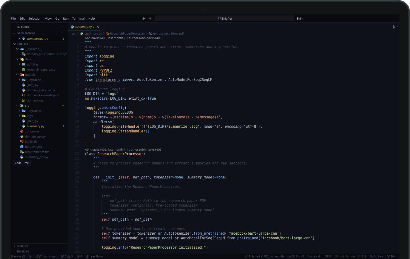Screen dimensions: 410x259
Task: Open domain_classifier.py file
Action: click(40, 90)
